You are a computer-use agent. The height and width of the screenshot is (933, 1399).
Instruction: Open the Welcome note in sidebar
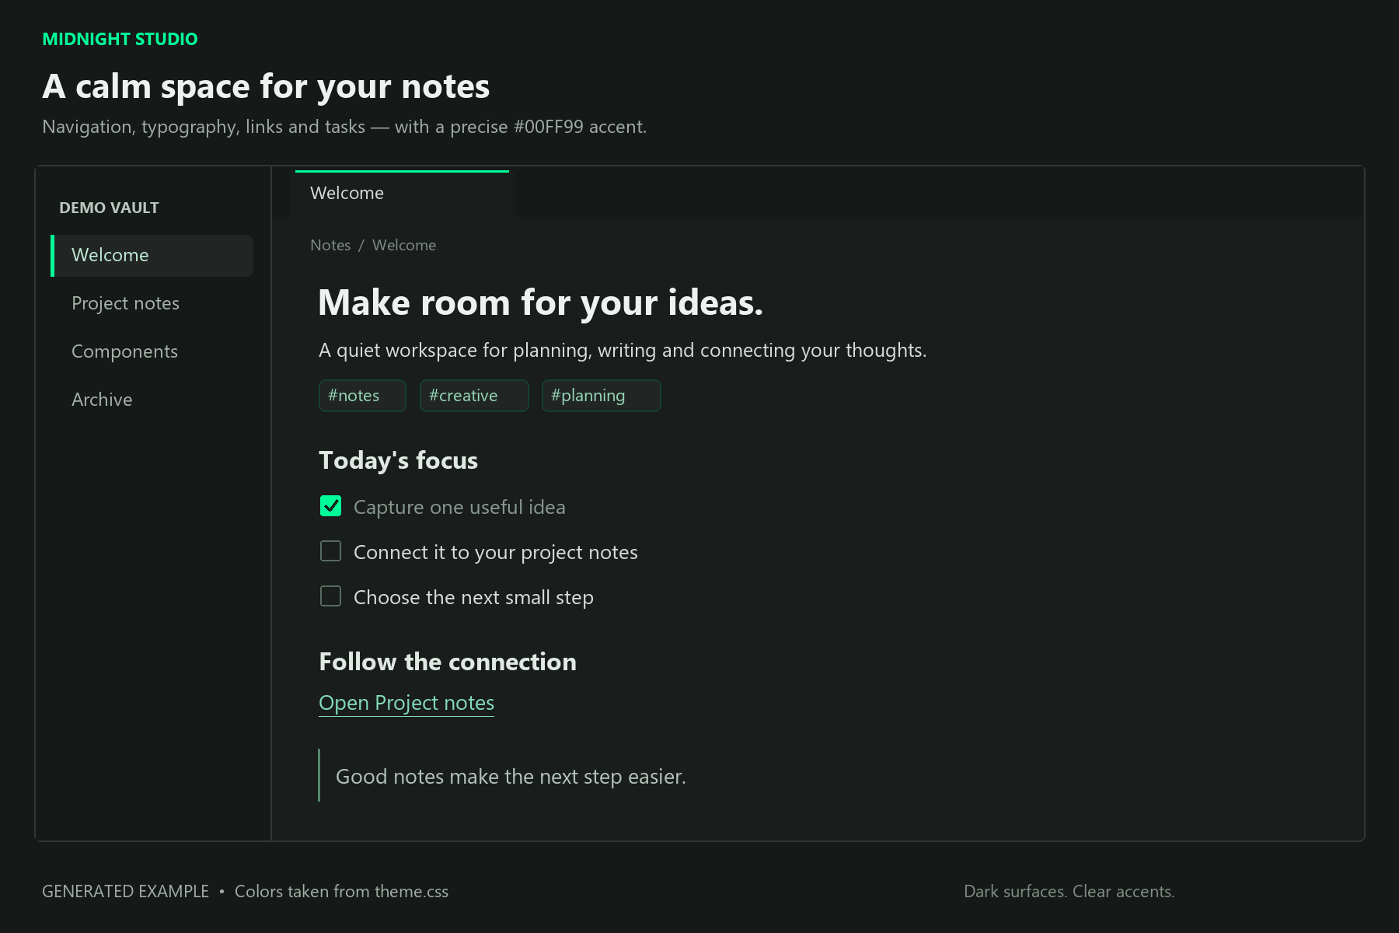coord(152,255)
